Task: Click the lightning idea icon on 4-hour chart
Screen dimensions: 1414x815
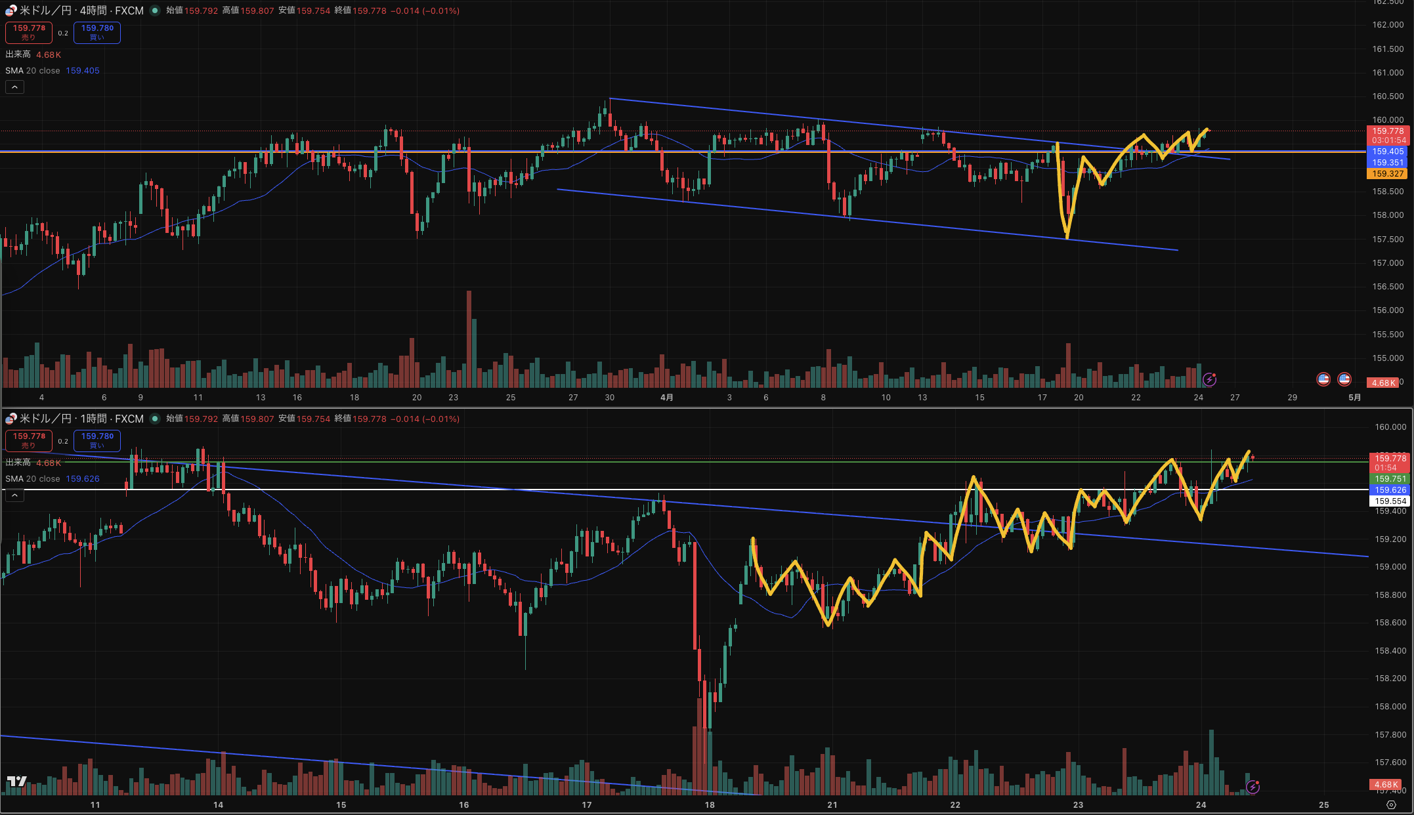Action: [x=1209, y=379]
